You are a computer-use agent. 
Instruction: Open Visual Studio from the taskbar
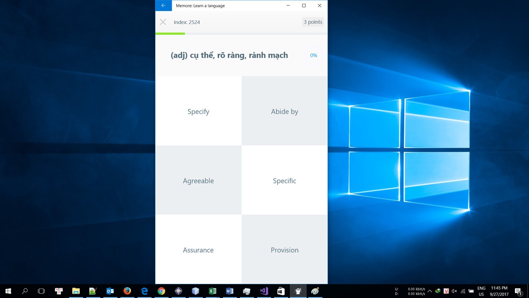pyautogui.click(x=264, y=291)
